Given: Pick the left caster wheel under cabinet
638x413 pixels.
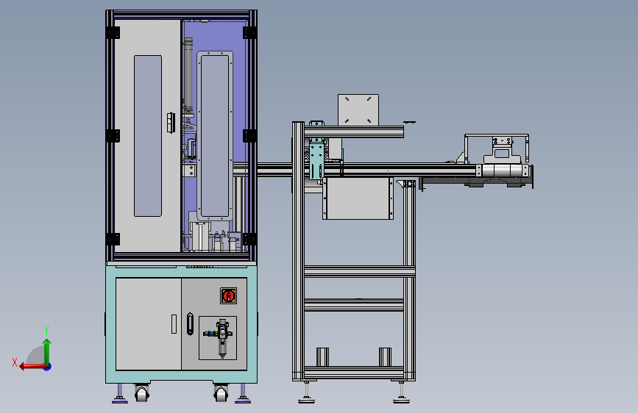Looking at the screenshot, I should coord(141,392).
